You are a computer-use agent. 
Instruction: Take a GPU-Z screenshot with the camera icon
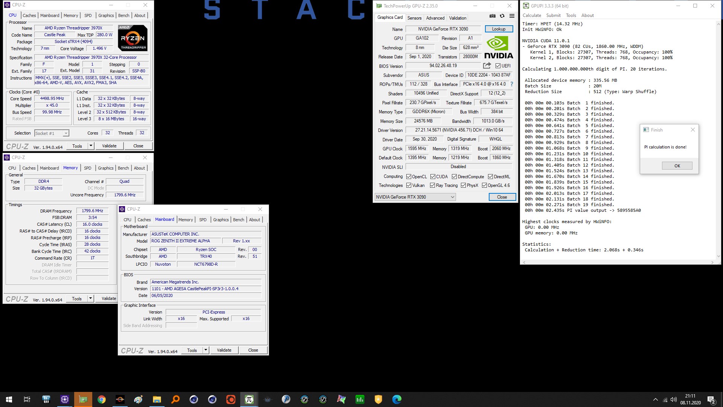[x=492, y=16]
